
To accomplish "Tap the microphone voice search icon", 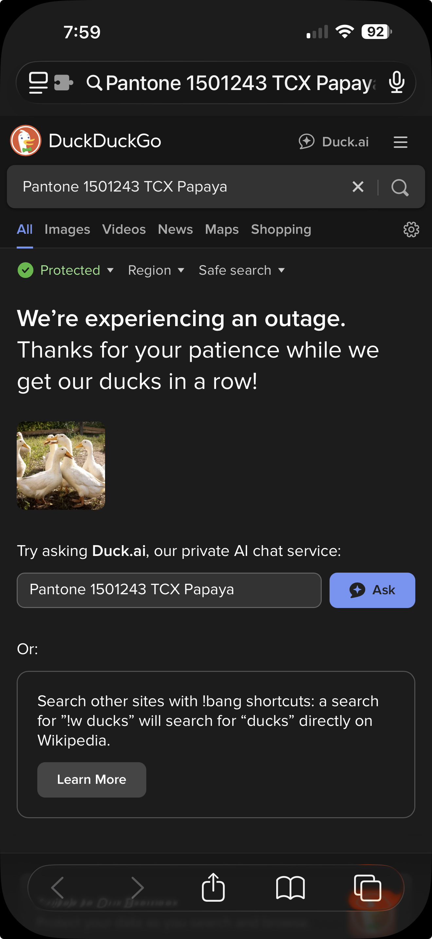I will point(396,83).
